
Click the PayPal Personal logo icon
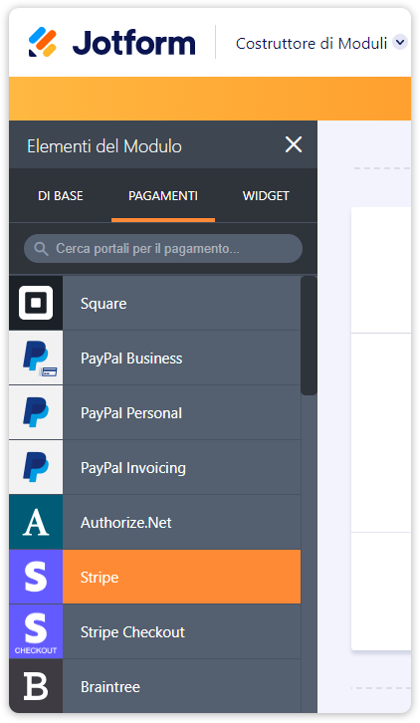point(36,412)
